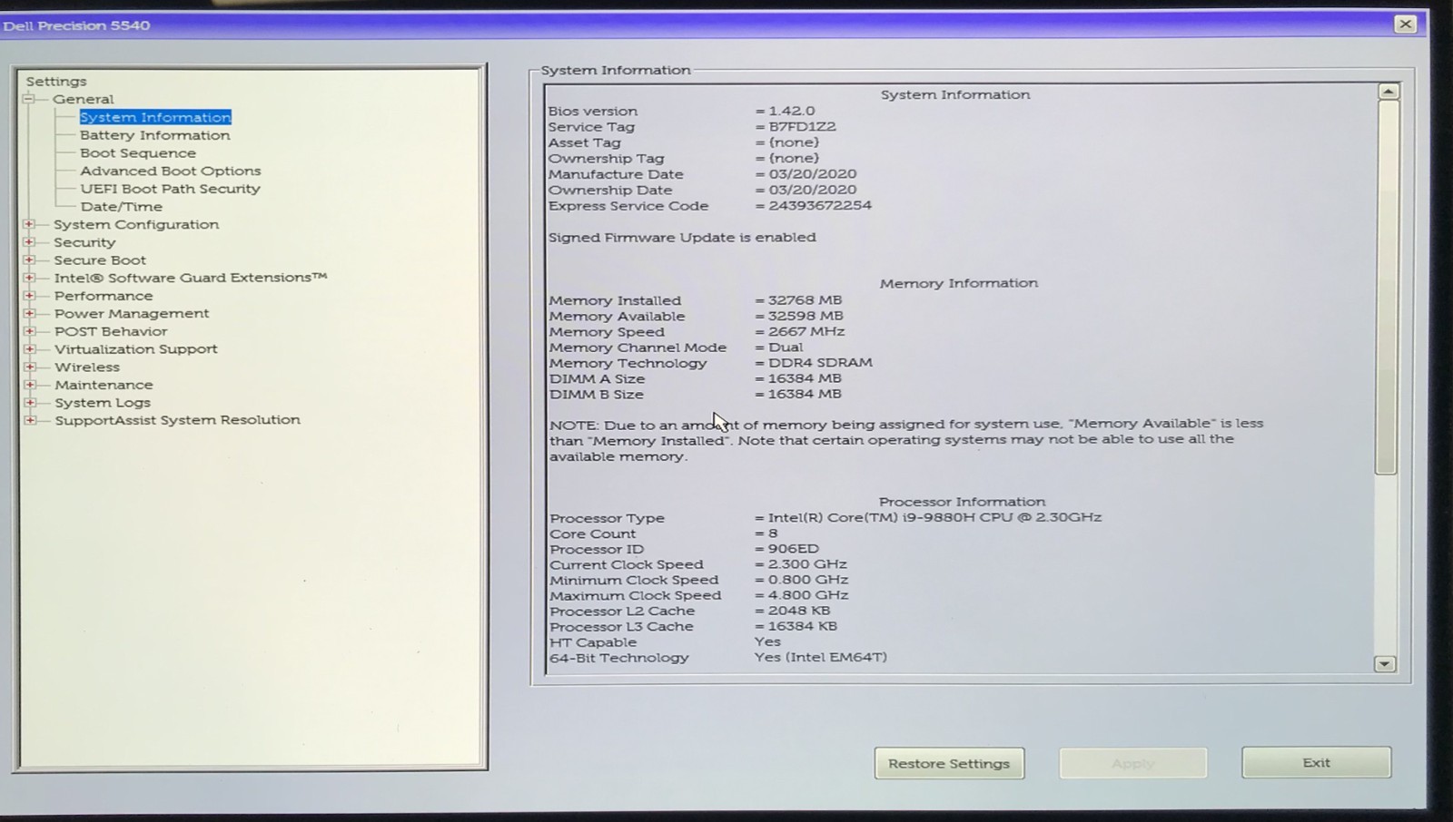Click Memory Installed value 32768 MB

pyautogui.click(x=805, y=300)
